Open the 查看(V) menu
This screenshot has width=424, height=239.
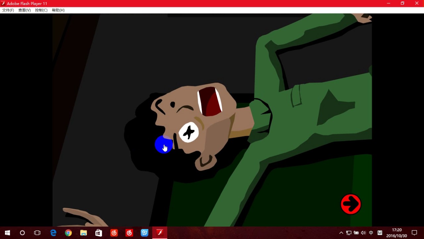[25, 10]
